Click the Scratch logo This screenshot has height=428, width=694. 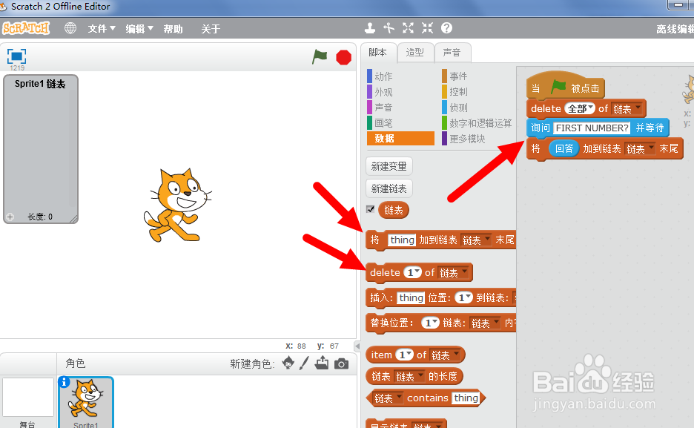tap(26, 28)
